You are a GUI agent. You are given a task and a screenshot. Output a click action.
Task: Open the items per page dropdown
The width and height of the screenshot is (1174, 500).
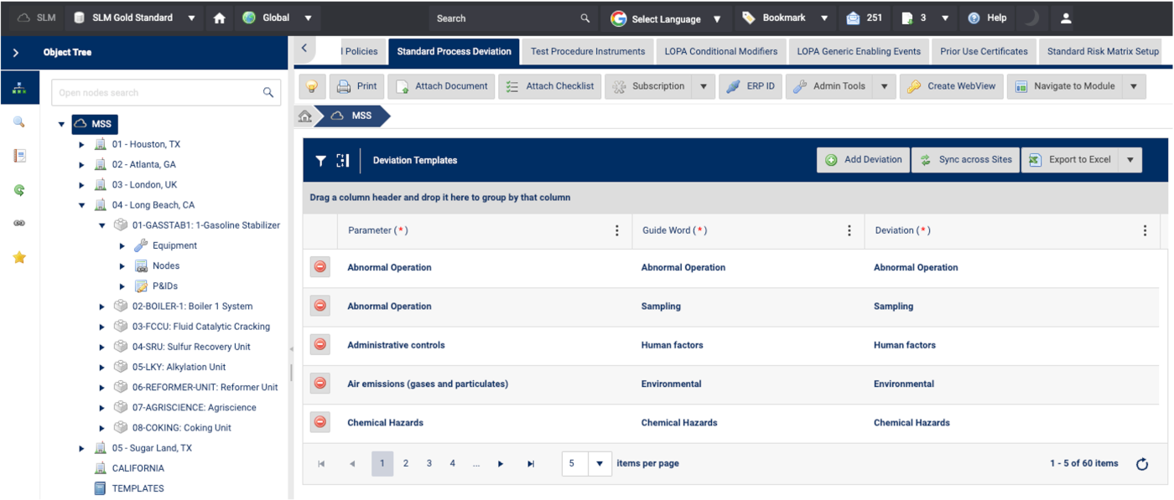[600, 464]
